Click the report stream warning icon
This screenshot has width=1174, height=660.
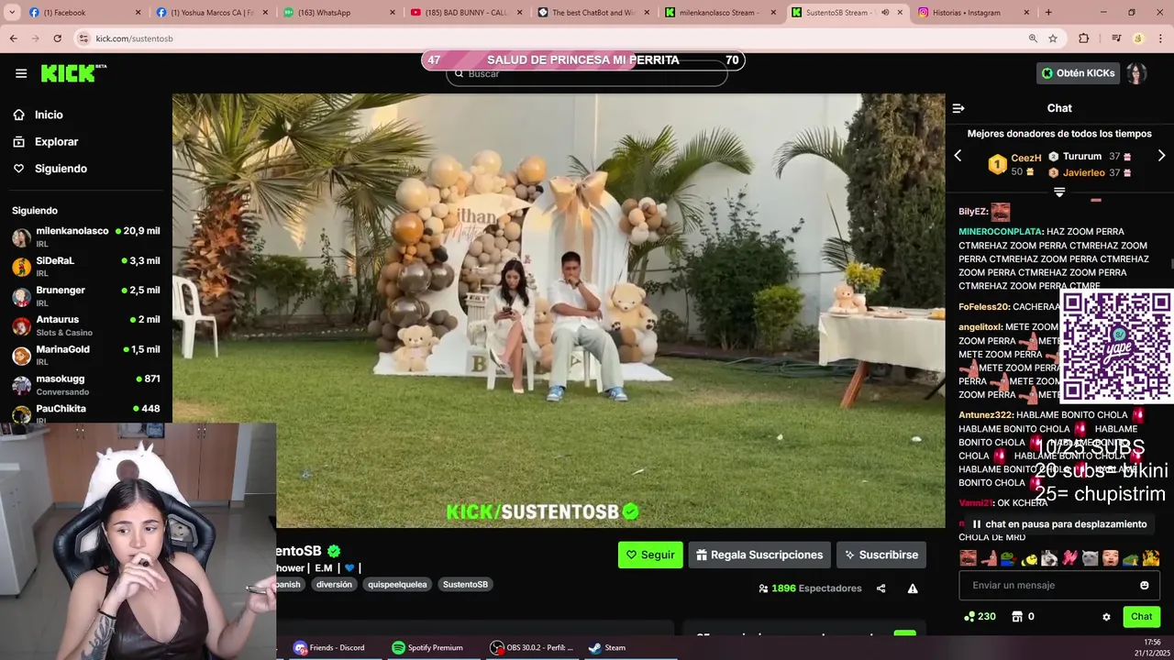913,588
